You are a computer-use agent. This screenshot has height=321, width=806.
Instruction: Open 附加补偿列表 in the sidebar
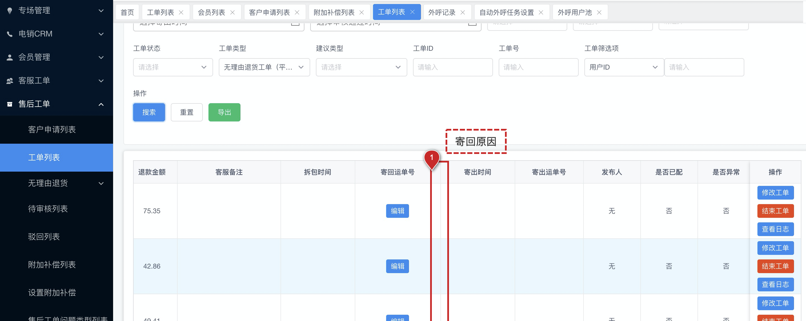point(56,265)
